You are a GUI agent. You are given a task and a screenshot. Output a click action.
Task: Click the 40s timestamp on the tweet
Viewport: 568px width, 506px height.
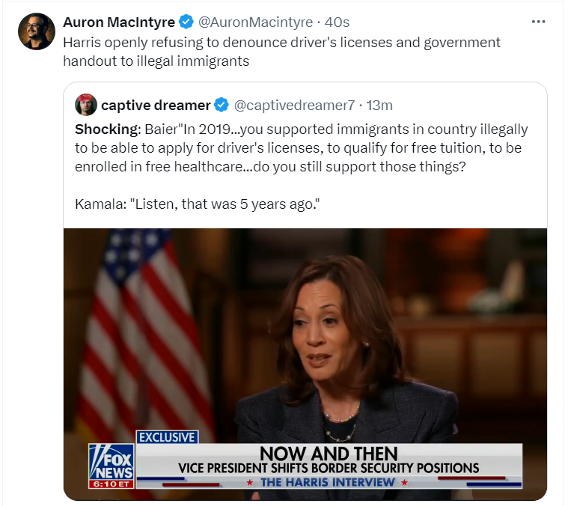click(337, 22)
